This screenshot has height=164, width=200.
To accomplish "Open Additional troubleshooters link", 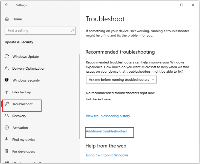I will point(106,131).
